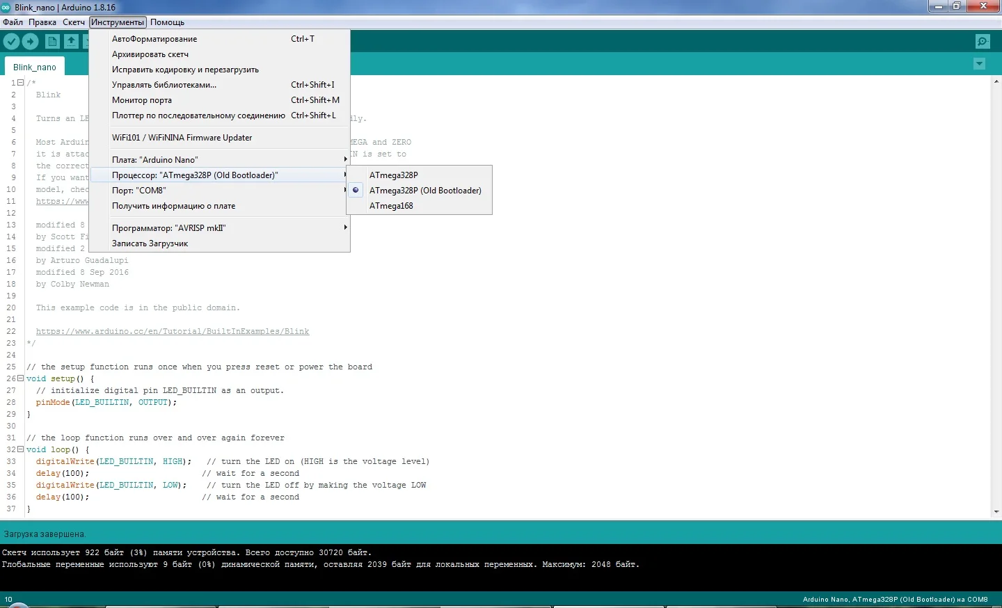Choose Получить информацию о плате

pos(219,206)
